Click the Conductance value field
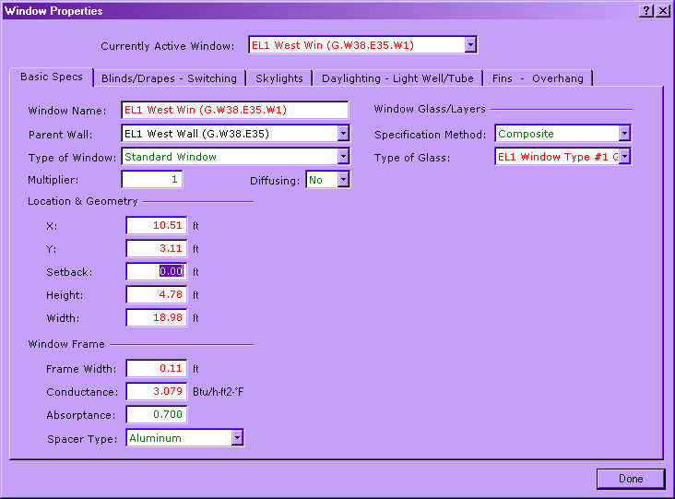 pos(156,392)
